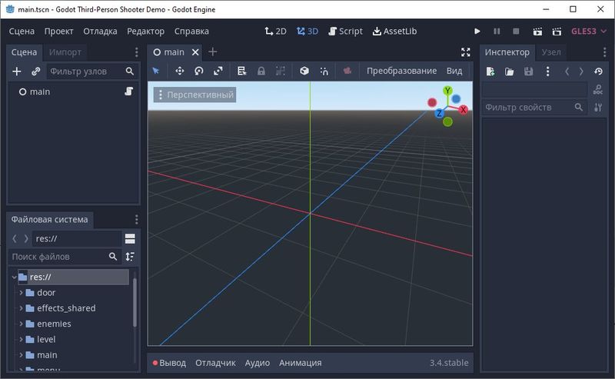Toggle snap mode icon in viewport toolbar
615x379 pixels.
click(x=324, y=71)
